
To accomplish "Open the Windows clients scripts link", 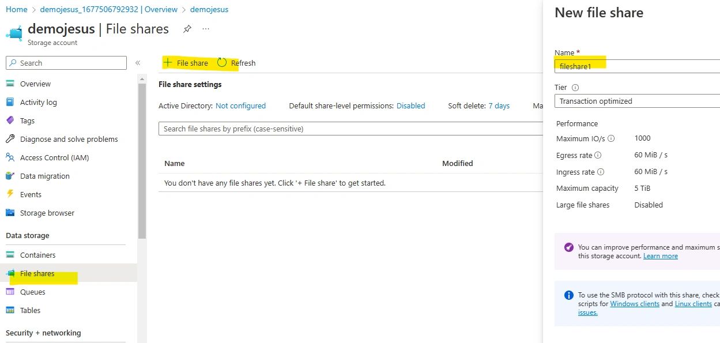I will click(634, 304).
